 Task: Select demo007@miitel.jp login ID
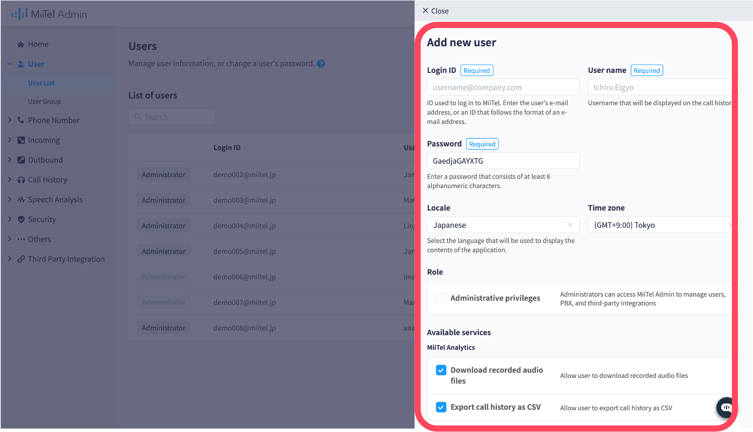click(245, 302)
